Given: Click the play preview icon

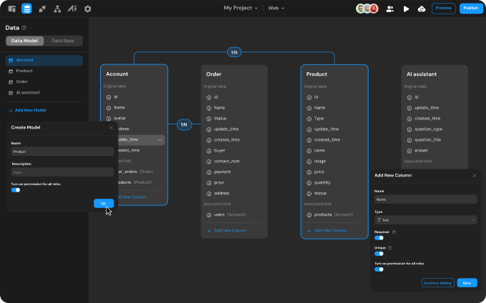Looking at the screenshot, I should click(x=406, y=9).
